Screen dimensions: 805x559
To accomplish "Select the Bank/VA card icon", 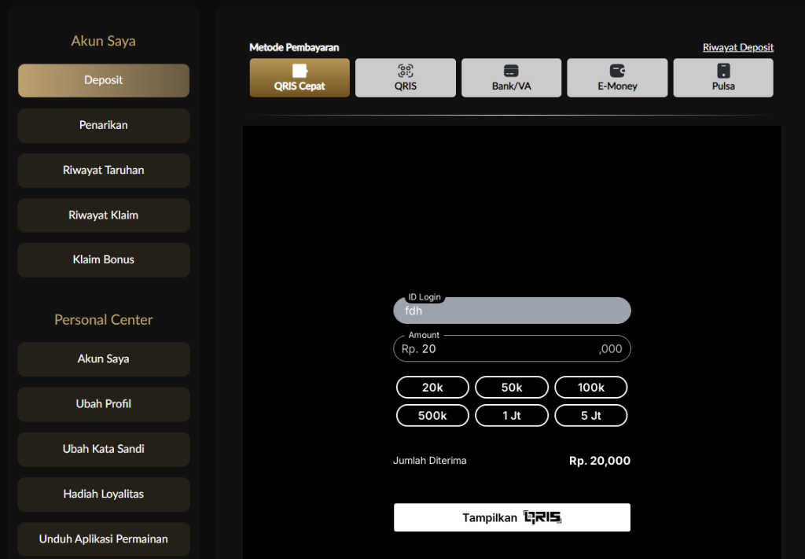I will [511, 71].
